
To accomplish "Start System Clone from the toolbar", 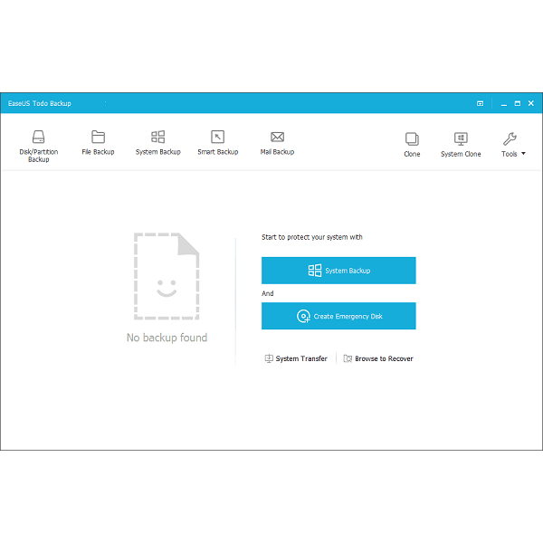I will coord(461,139).
